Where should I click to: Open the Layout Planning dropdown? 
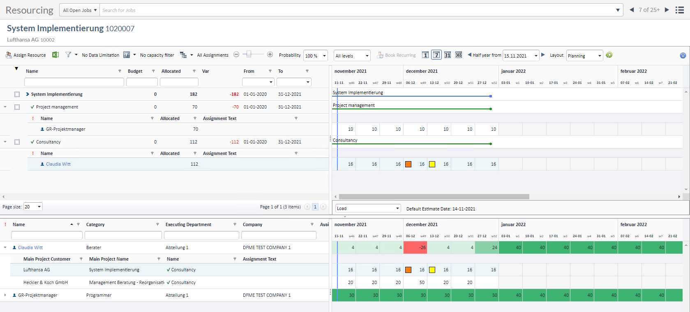coord(584,56)
